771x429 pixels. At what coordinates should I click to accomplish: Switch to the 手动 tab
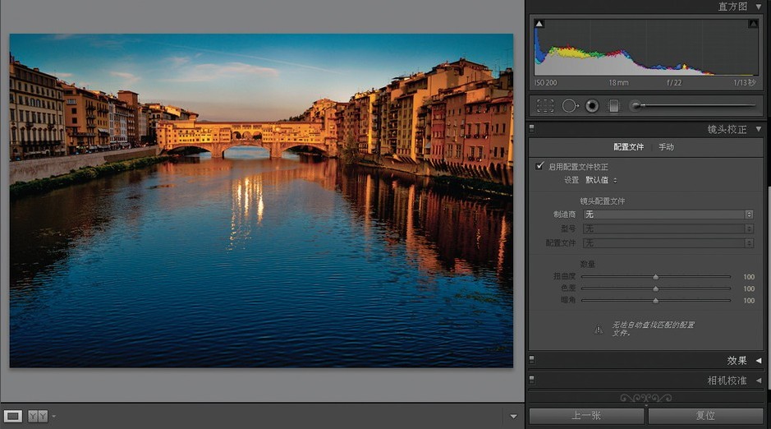[666, 146]
